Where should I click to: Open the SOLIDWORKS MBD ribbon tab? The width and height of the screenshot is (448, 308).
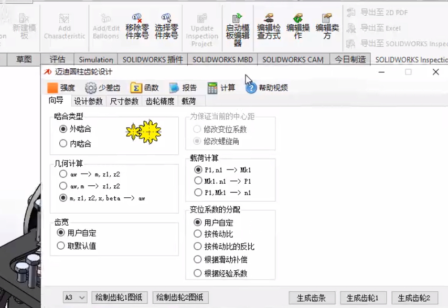222,59
